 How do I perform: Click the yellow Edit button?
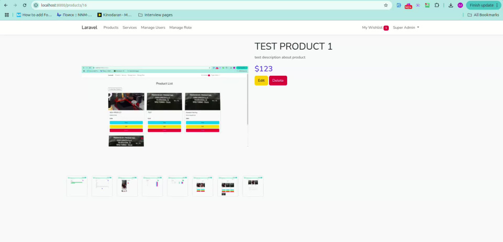point(261,80)
